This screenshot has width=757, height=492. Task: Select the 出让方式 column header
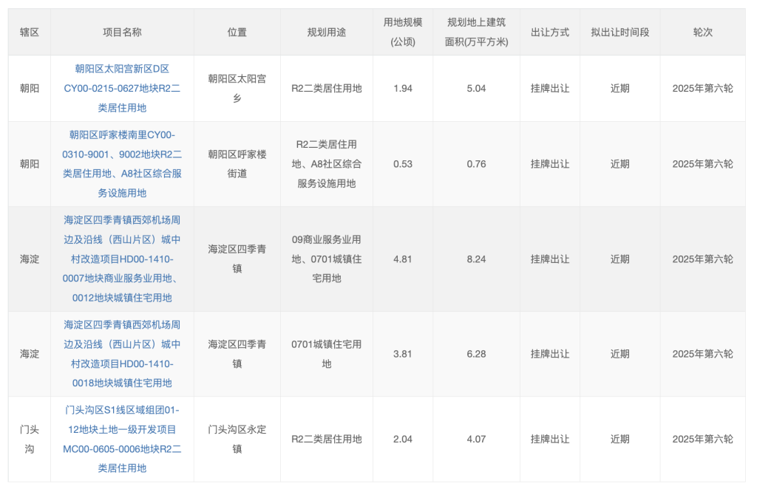tap(550, 33)
